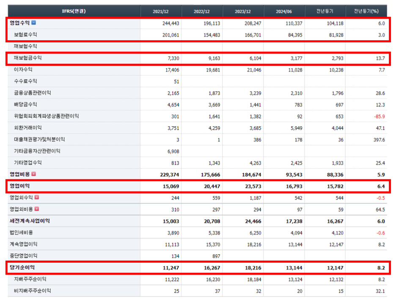This screenshot has height=300, width=396.
Task: Click the 기타영업수익 row label
Action: pyautogui.click(x=27, y=162)
